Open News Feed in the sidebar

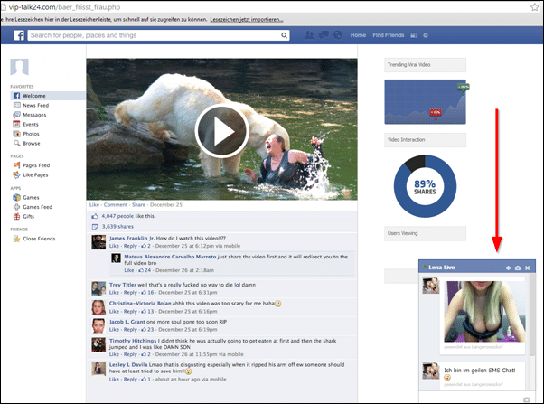36,105
